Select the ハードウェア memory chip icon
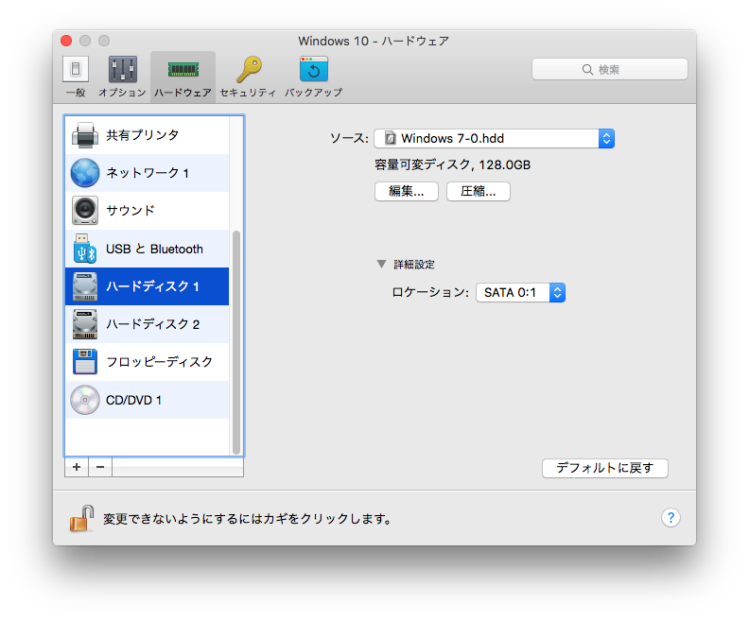Screen dimensions: 749x621 [183, 70]
